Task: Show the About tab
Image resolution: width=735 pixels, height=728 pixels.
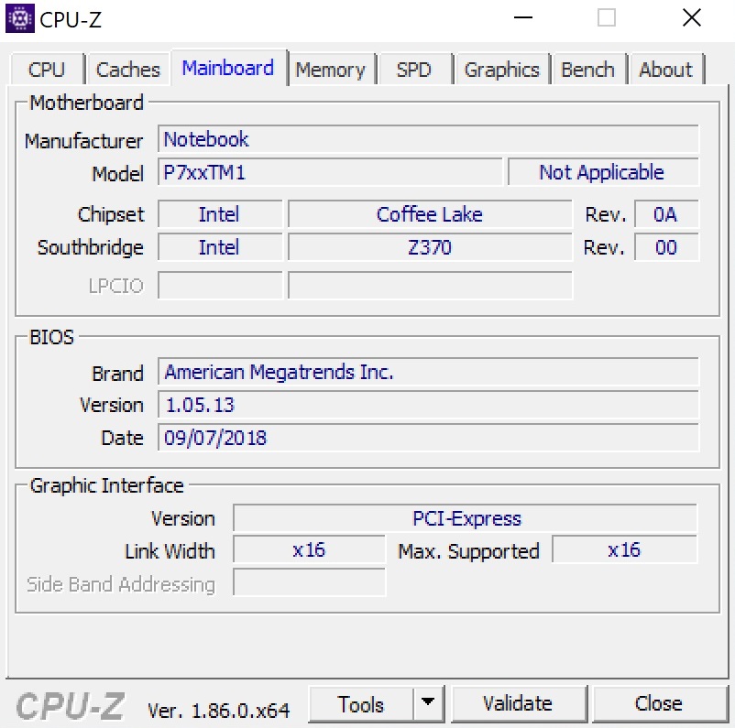Action: tap(666, 70)
